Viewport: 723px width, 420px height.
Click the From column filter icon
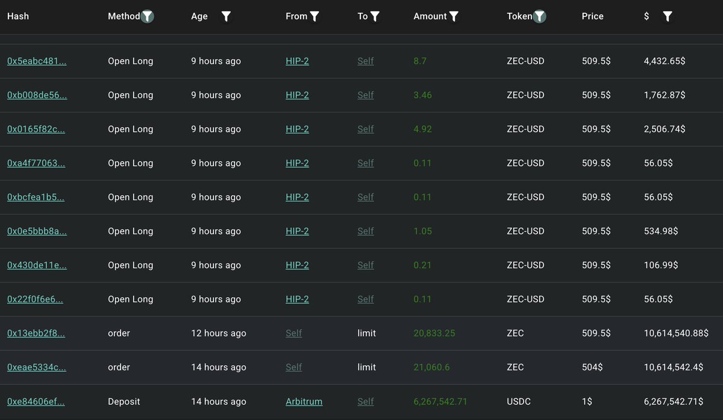pyautogui.click(x=315, y=16)
